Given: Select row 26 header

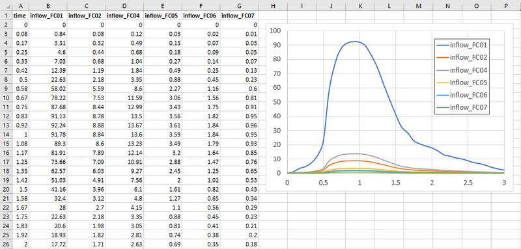Looking at the screenshot, I should coord(6,245).
